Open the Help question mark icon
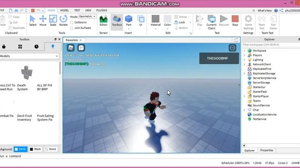 pyautogui.click(x=276, y=10)
